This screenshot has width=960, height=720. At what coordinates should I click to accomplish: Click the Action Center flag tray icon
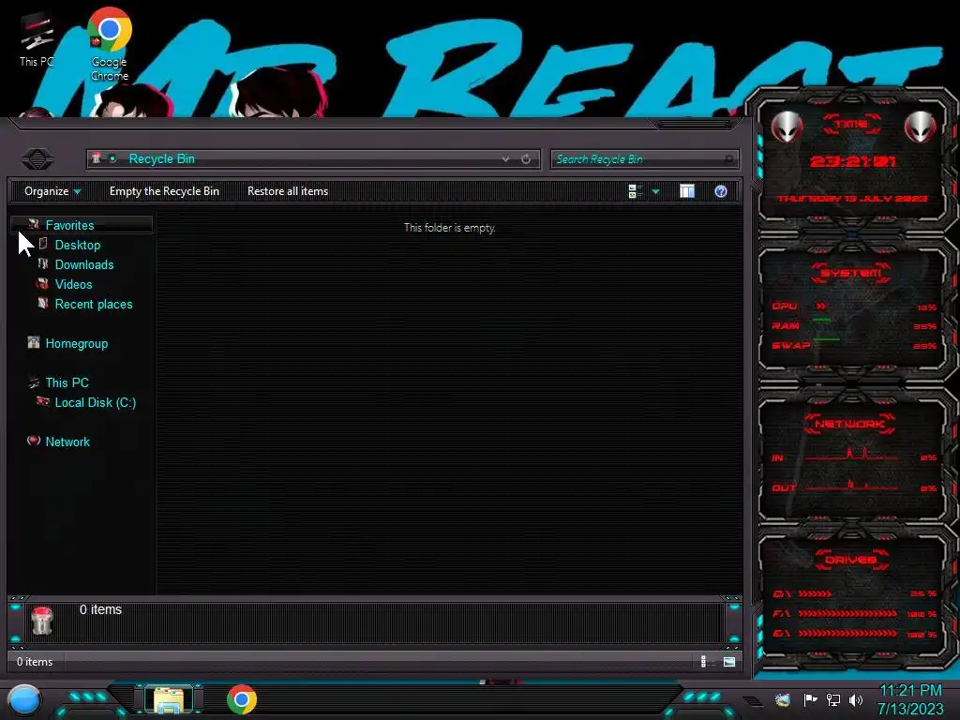tap(810, 699)
